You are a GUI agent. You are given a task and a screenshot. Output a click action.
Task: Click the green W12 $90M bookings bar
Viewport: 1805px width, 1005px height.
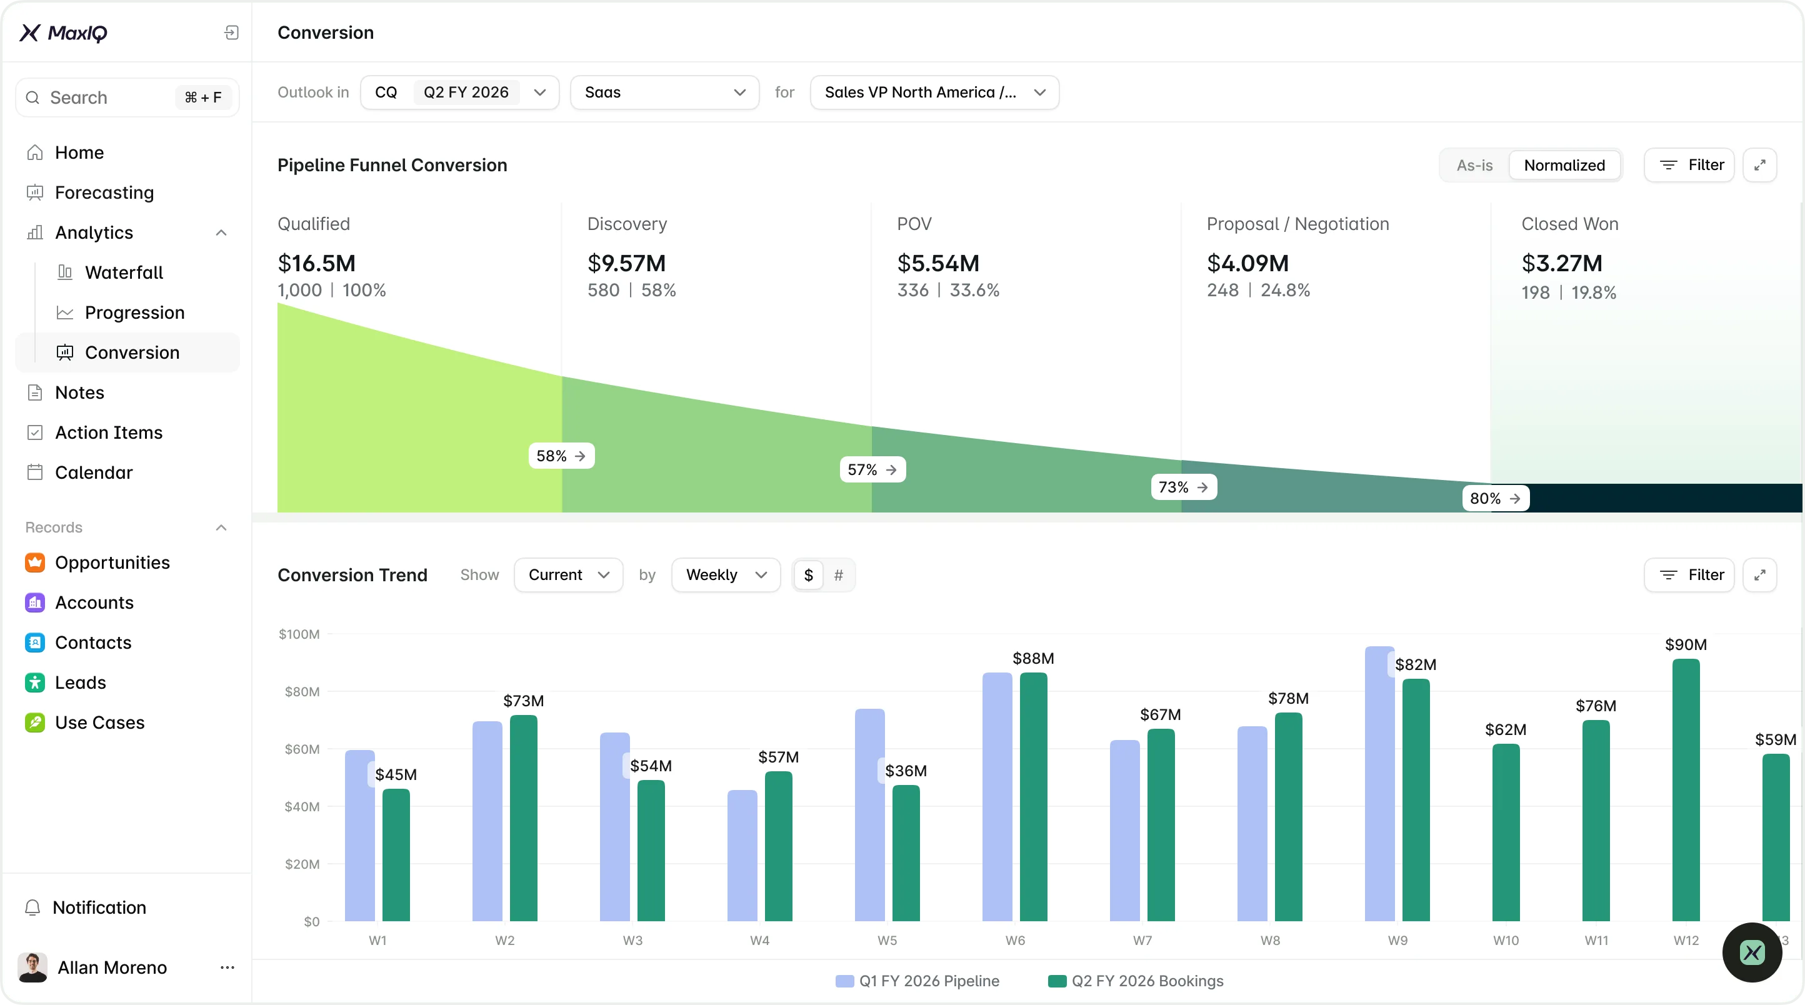click(x=1686, y=790)
